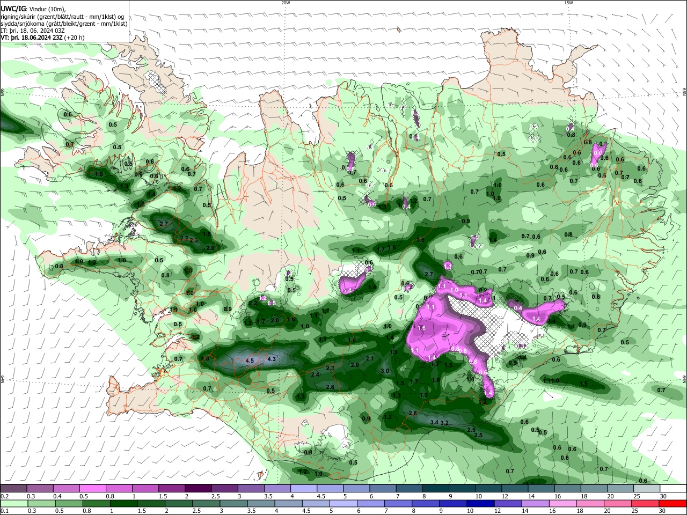687x515 pixels.
Task: Click lower legend's green swatch starting at 0.8
Action: [96, 503]
